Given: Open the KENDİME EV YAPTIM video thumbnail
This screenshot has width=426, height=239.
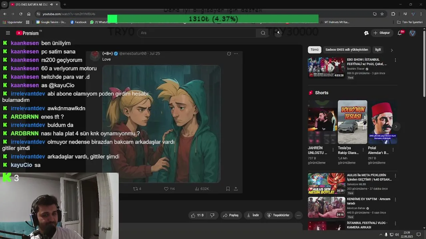Looking at the screenshot, I should [x=326, y=207].
